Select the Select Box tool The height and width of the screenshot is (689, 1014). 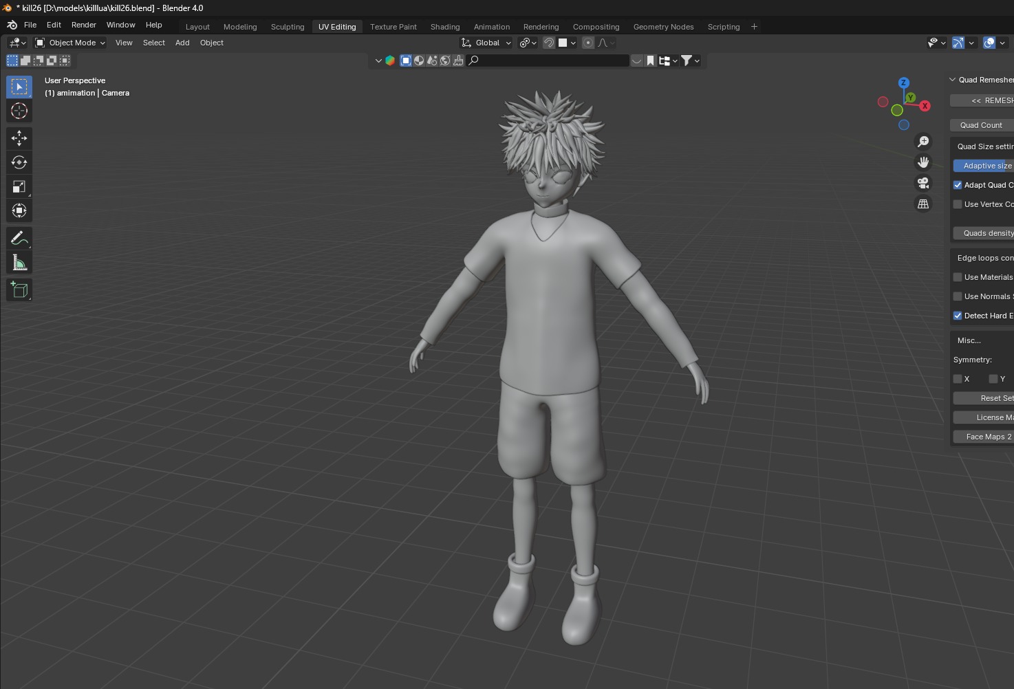coord(19,87)
